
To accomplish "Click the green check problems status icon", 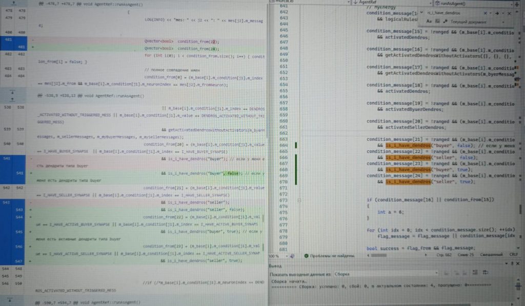I will pos(306,256).
